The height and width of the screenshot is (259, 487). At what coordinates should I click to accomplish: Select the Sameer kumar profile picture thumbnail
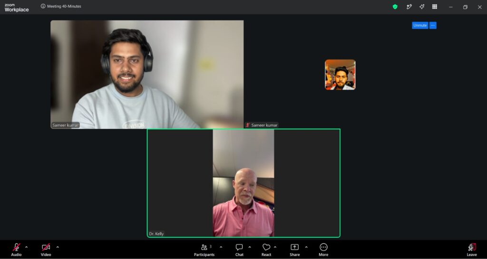click(x=340, y=75)
